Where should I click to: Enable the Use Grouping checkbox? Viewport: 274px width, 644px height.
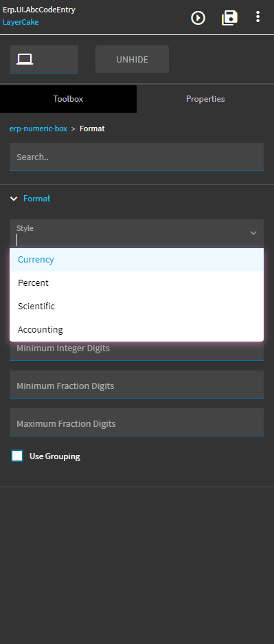coord(17,456)
